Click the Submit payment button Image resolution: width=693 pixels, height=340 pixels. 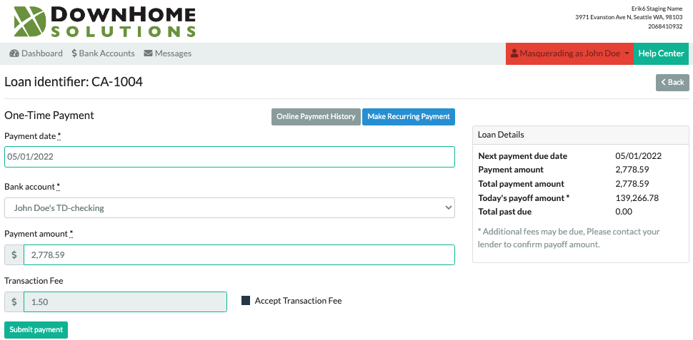(36, 330)
